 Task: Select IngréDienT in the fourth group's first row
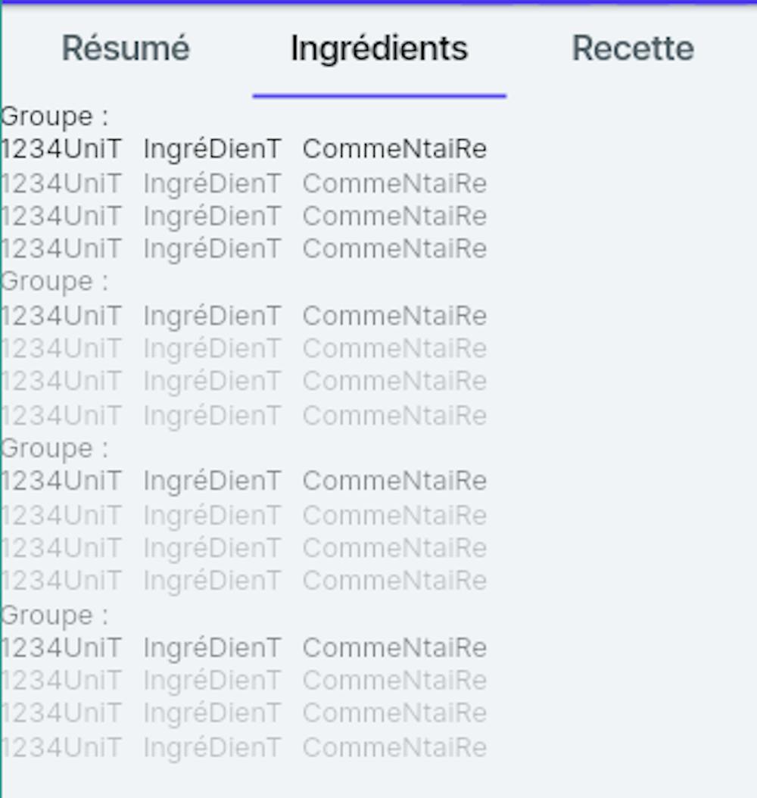[x=212, y=648]
